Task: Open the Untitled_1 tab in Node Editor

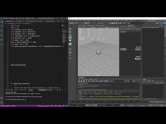Action: tap(123, 32)
